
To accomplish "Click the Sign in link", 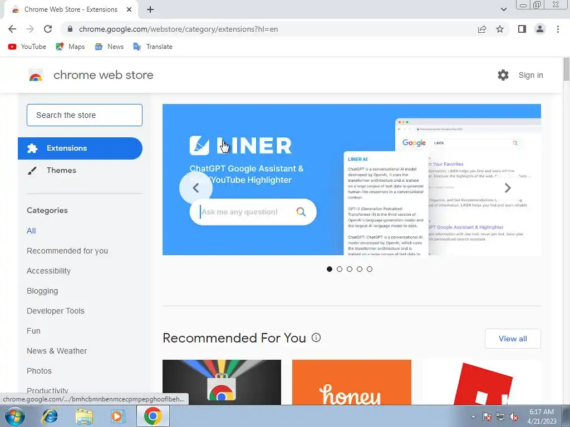I will (530, 75).
